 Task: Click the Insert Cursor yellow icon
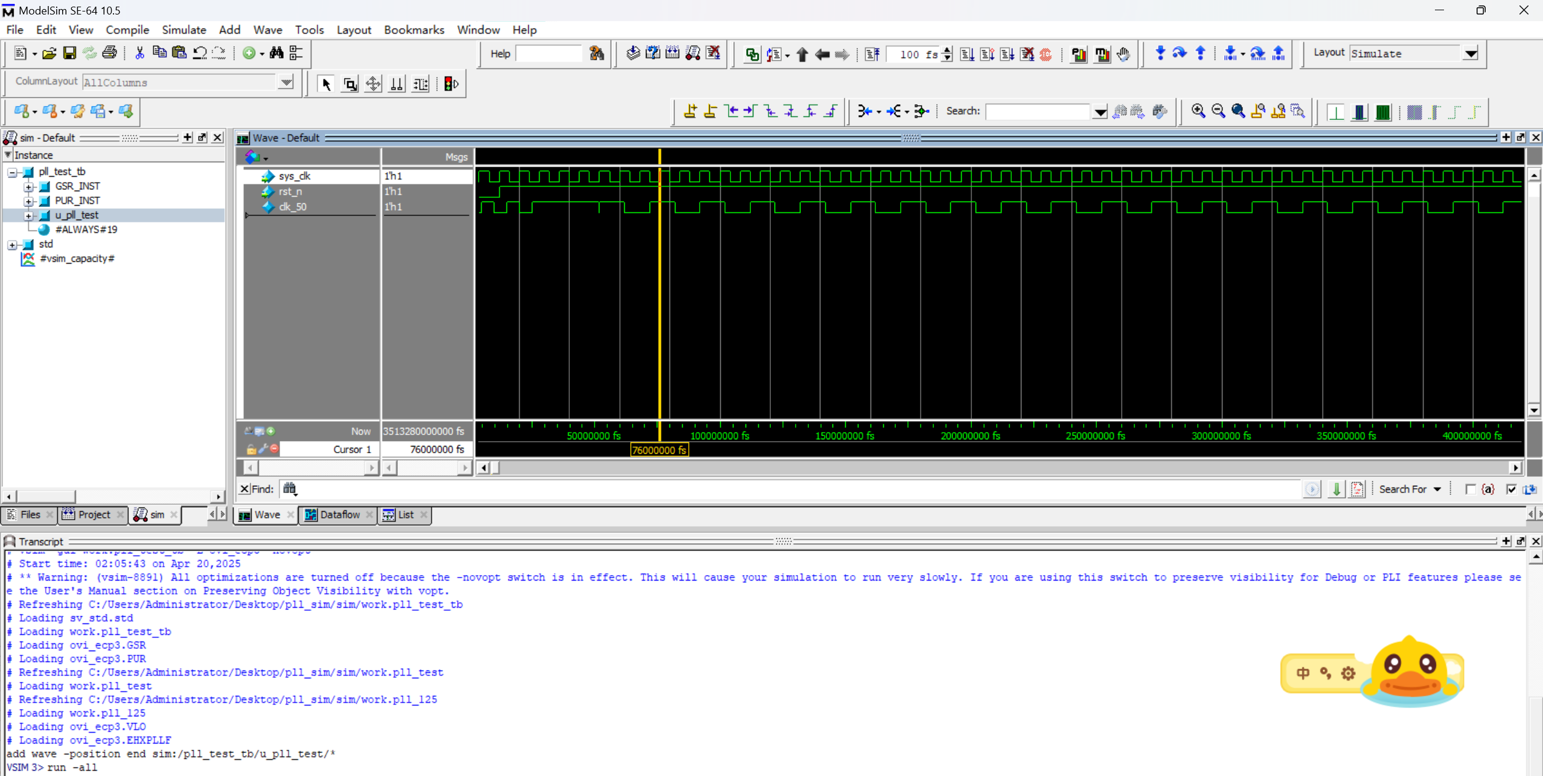point(690,111)
